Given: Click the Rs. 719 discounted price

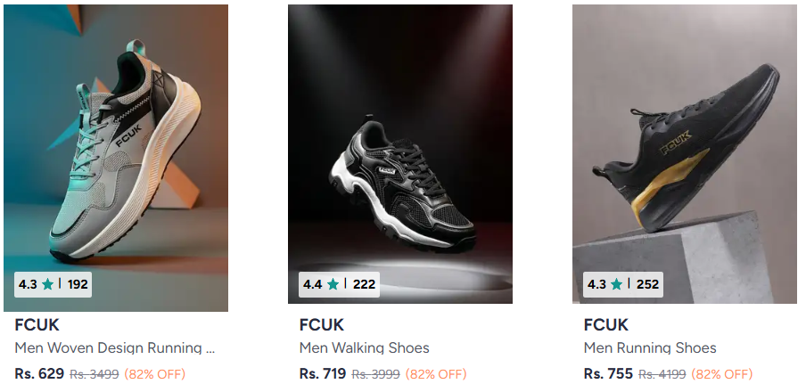Looking at the screenshot, I should click(323, 373).
